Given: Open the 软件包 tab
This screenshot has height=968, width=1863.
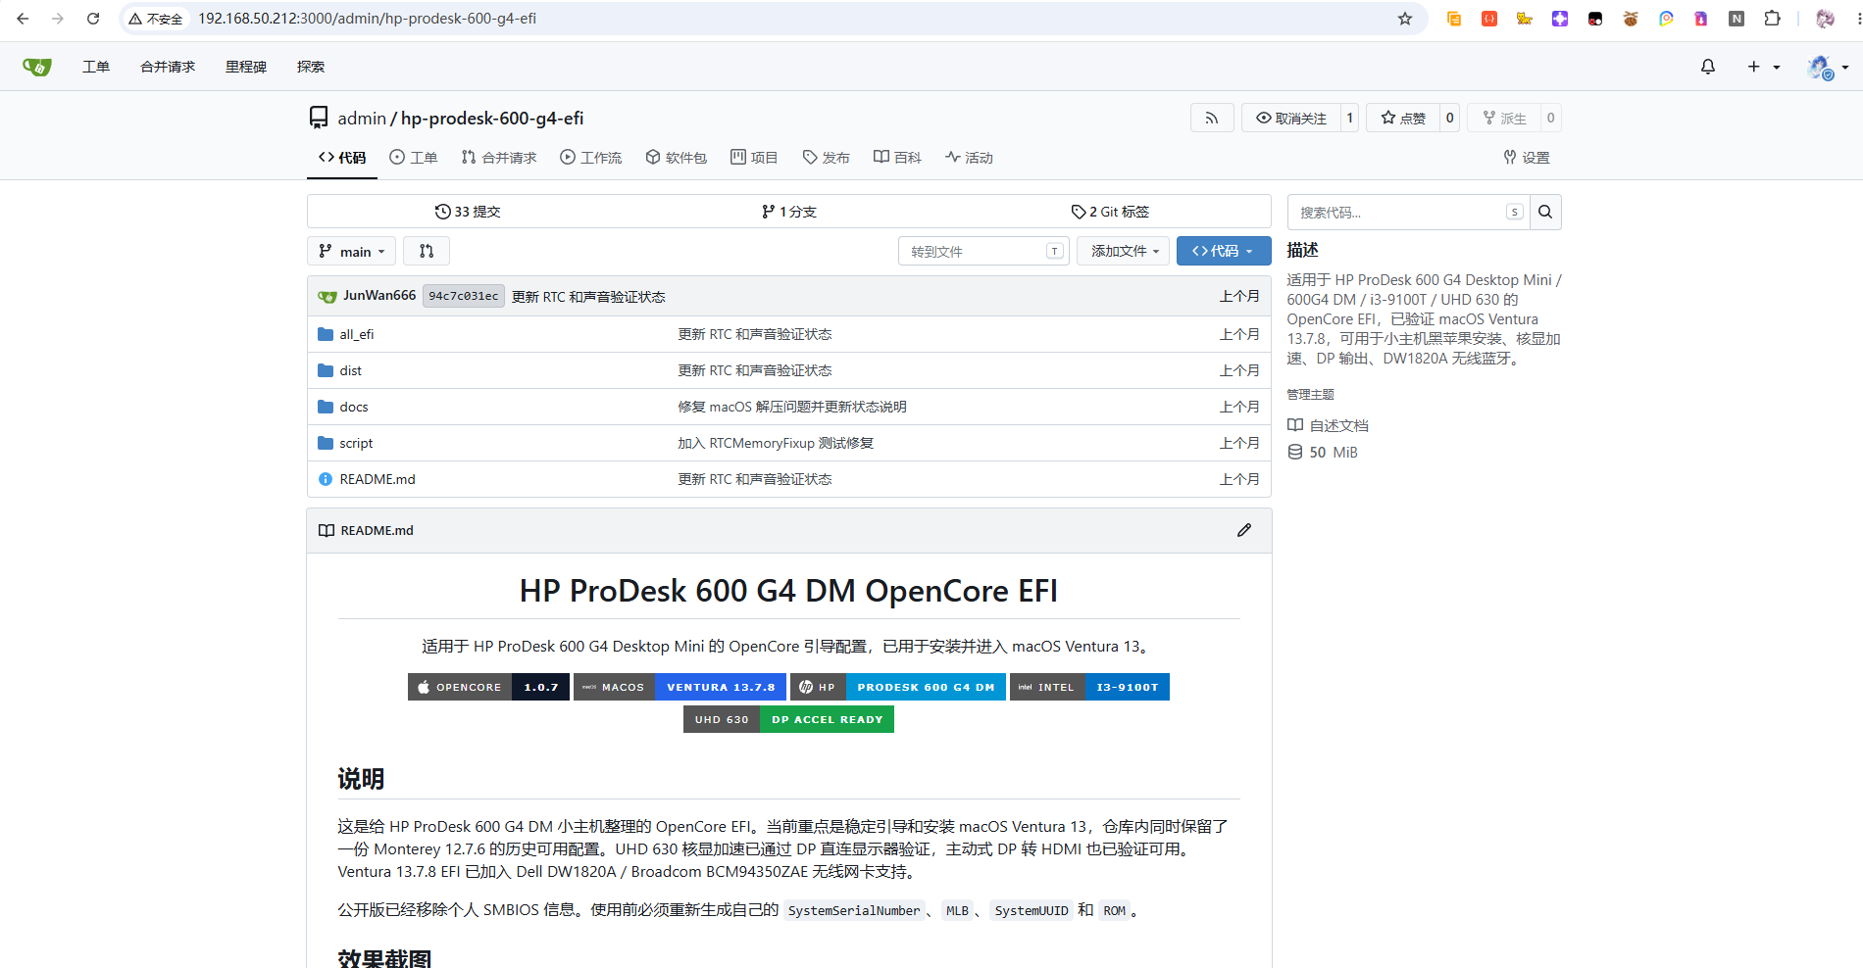Looking at the screenshot, I should [x=677, y=158].
